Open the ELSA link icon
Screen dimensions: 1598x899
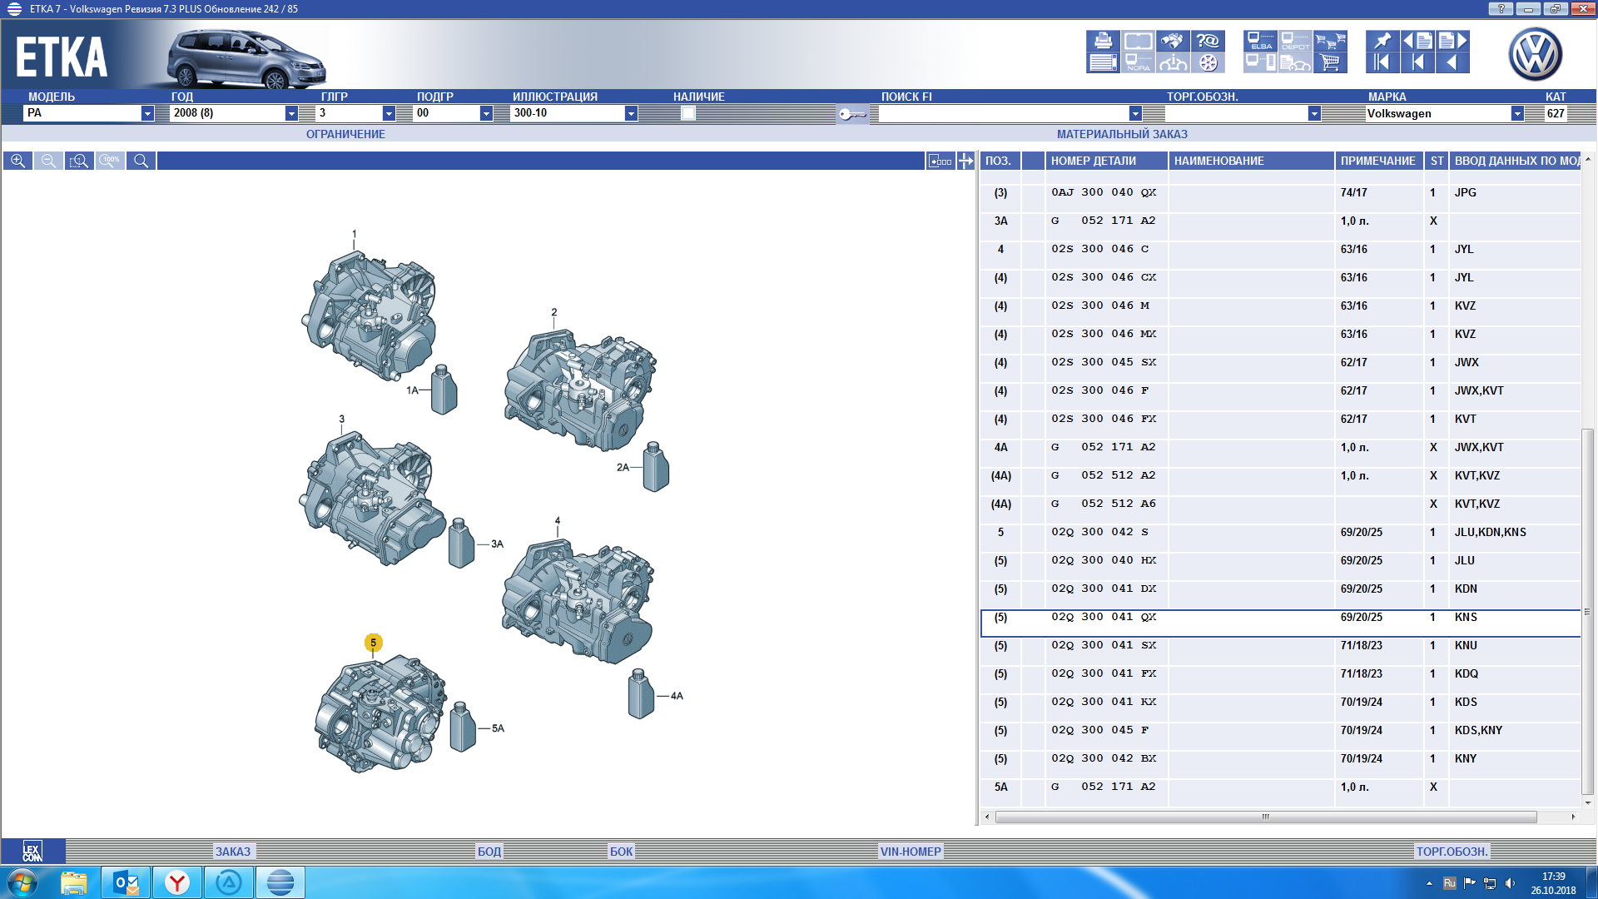point(1260,41)
